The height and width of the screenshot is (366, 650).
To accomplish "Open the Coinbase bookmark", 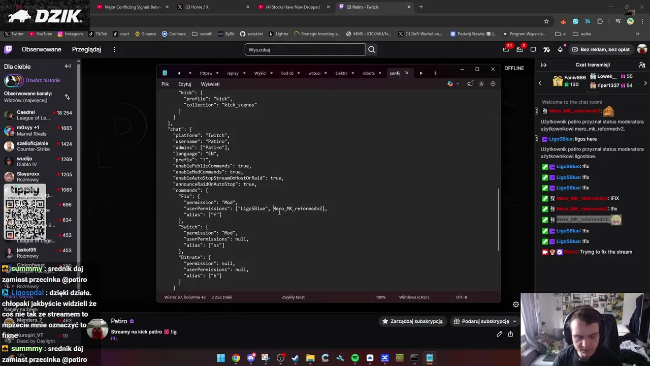I will [174, 34].
